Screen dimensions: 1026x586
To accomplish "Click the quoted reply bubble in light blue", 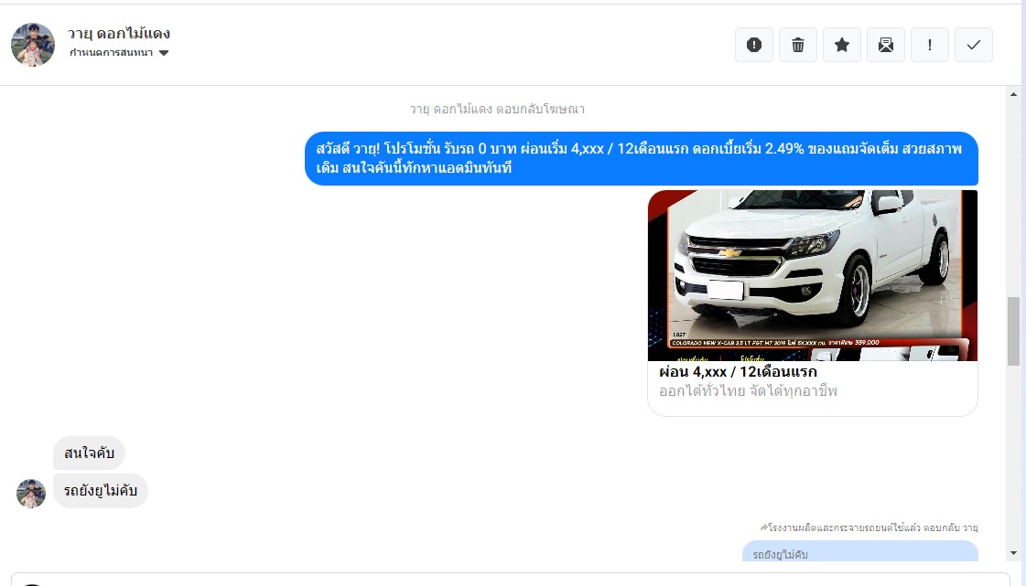I will tap(859, 552).
